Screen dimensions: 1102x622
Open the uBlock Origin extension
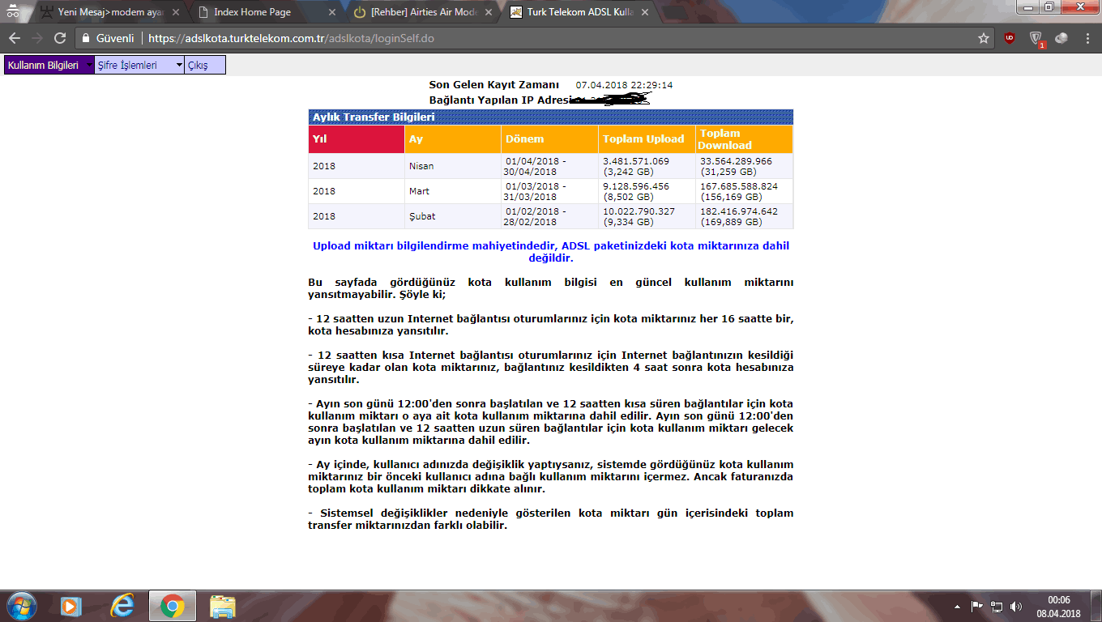tap(1010, 38)
